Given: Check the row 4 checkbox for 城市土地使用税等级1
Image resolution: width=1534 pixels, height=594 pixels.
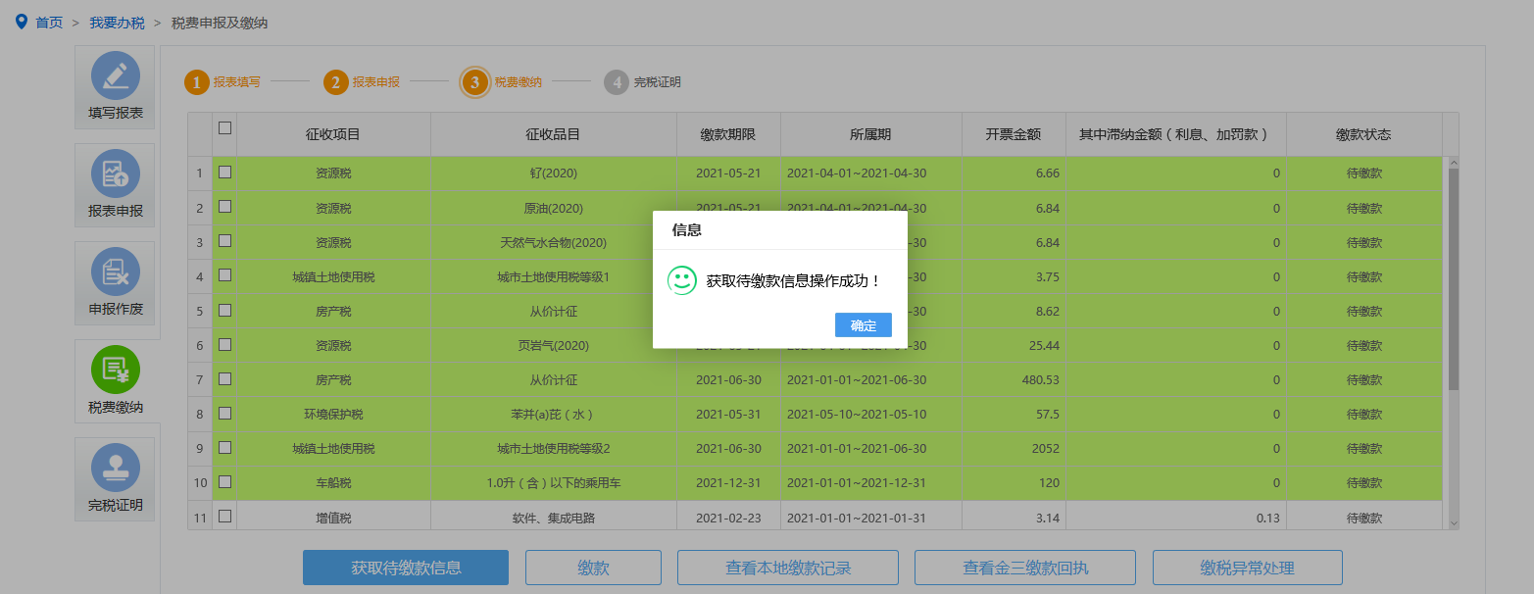Looking at the screenshot, I should point(224,275).
